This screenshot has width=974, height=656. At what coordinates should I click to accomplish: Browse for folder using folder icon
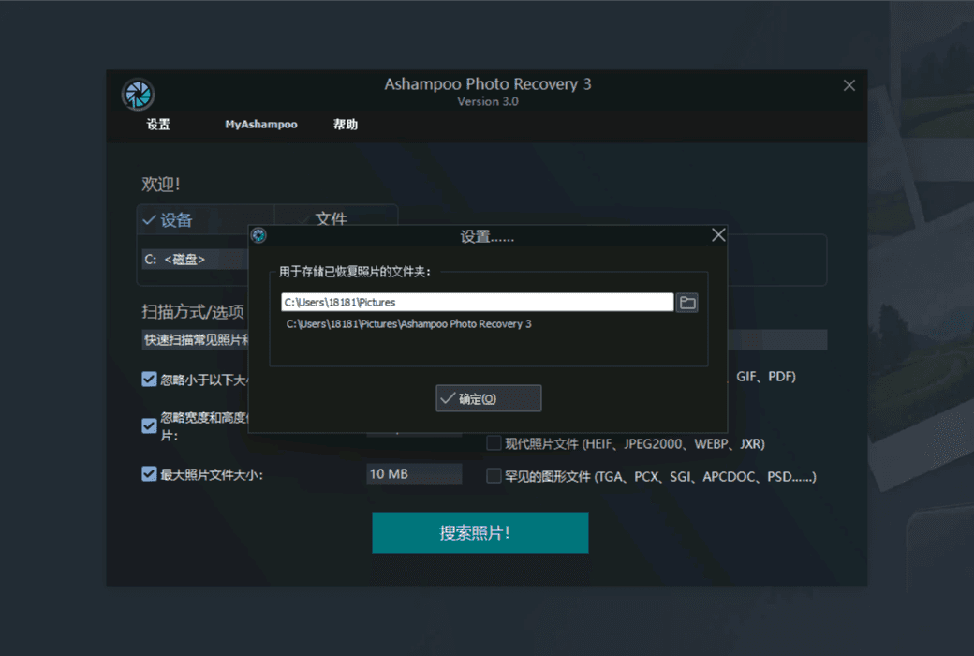point(687,302)
